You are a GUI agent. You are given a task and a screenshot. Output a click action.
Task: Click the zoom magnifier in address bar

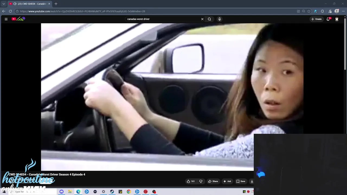[x=304, y=11]
